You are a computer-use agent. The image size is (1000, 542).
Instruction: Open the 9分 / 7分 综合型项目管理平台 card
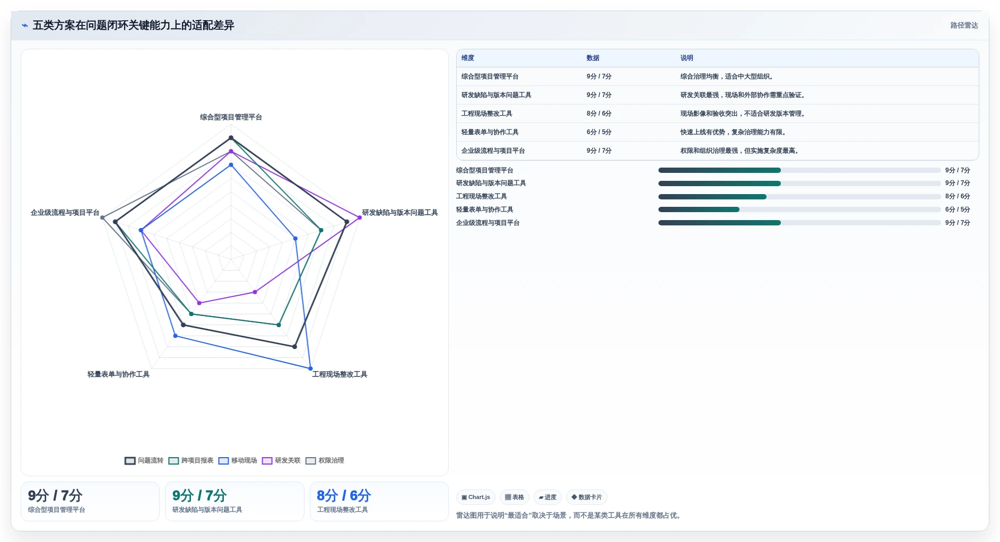(x=90, y=501)
